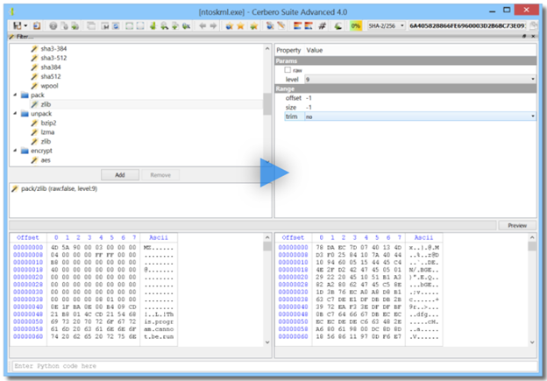Click the plain yellow star bookmark icon
The width and height of the screenshot is (547, 381).
click(240, 25)
